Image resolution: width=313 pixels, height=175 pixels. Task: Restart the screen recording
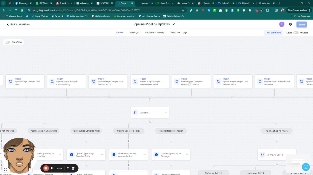point(68,168)
